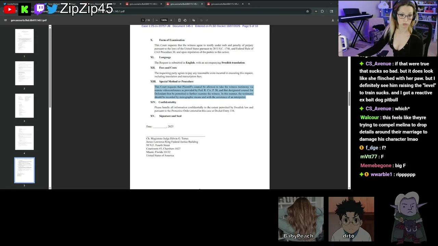Screen dimensions: 438x246
Task: Click the 'Confidentiality' section heading
Action: click(167, 102)
